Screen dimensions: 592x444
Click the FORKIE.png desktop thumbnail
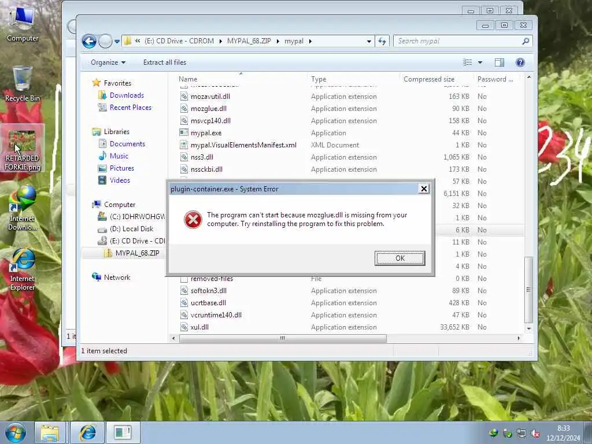click(22, 140)
